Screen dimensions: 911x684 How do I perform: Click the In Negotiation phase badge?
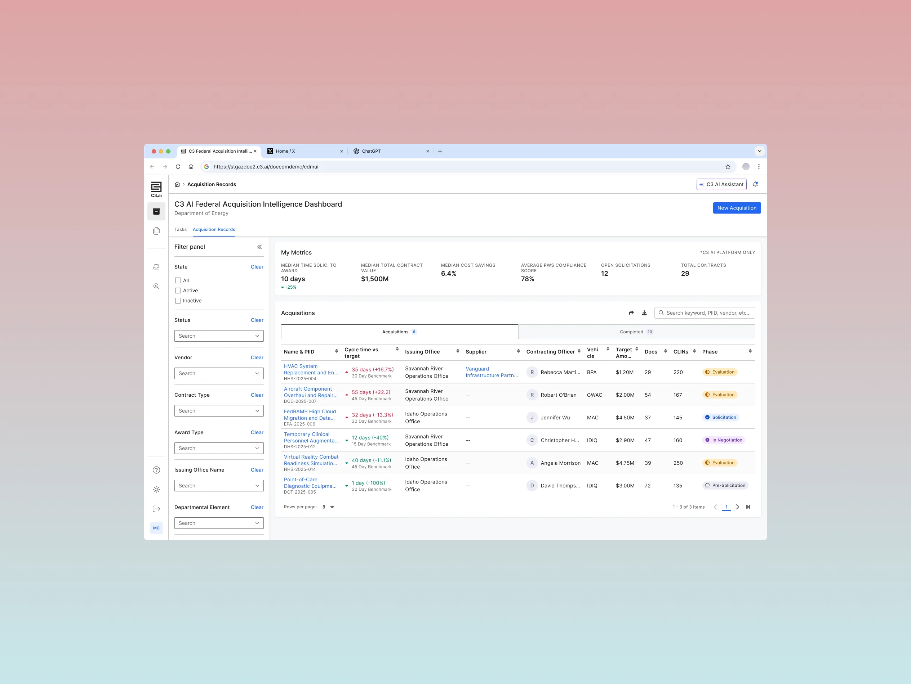pos(724,440)
